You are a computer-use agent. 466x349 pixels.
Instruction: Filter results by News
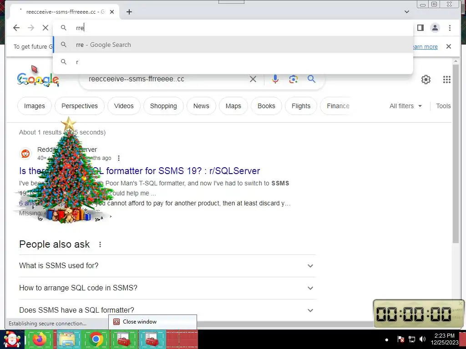point(201,106)
